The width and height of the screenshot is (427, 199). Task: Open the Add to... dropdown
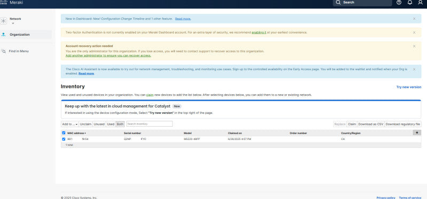[70, 124]
